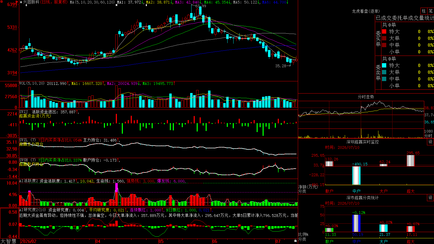The height and width of the screenshot is (244, 434).
Task: Click the (日线, 前复权) period label
Action: point(54,2)
